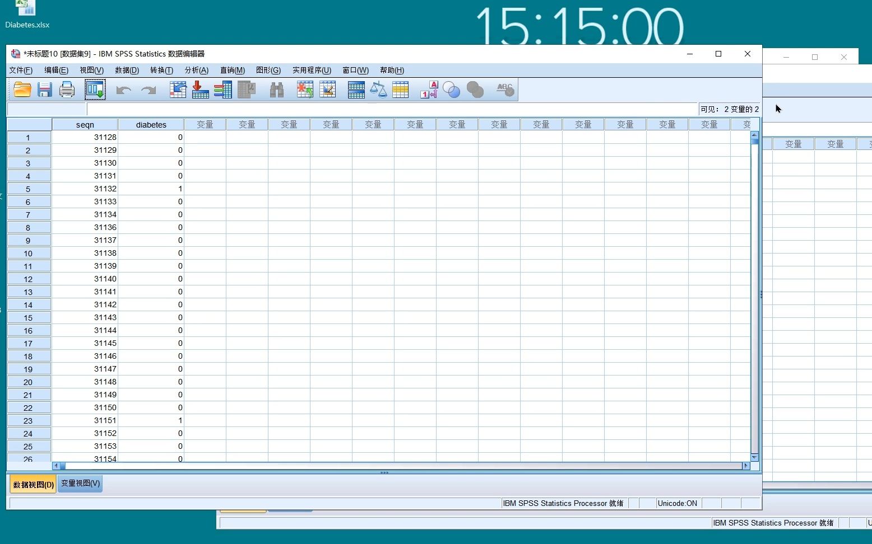Toggle value labels icon

[429, 90]
